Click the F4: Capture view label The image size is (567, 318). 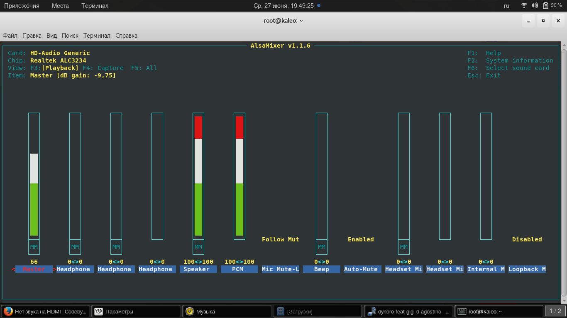tap(103, 68)
